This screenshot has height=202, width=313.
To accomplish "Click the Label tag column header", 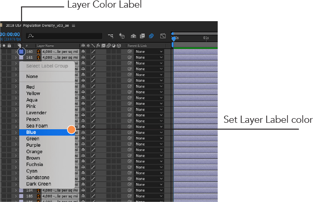I will click(x=20, y=46).
